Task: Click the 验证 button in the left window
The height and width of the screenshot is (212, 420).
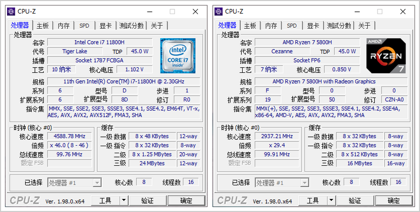Action: coord(147,200)
